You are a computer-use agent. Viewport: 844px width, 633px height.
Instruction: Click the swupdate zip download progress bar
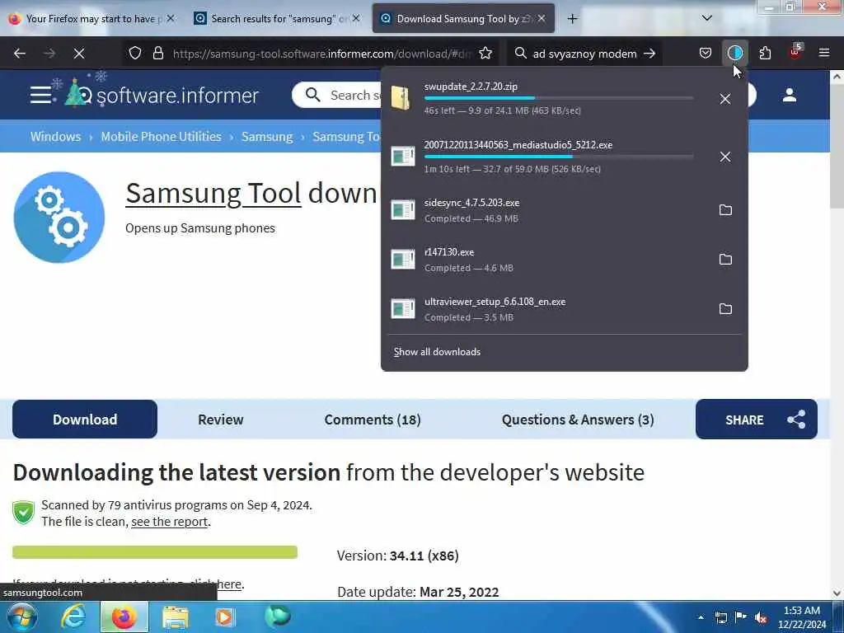[559, 99]
